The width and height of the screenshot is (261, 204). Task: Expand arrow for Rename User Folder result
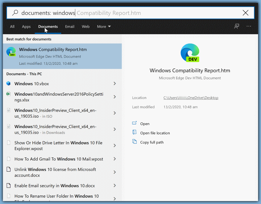pos(115,198)
